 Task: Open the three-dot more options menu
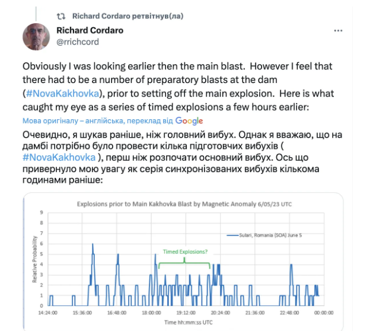tap(338, 30)
